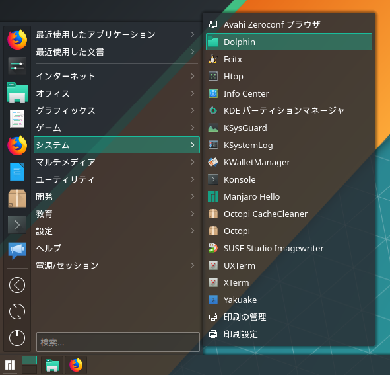Image resolution: width=390 pixels, height=375 pixels.
Task: Expand the マルチメディア submenu
Action: [117, 162]
